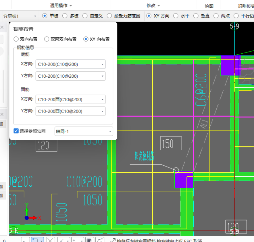Click the 5-E axis bubble at bottom left
This screenshot has width=254, height=242.
[13, 230]
